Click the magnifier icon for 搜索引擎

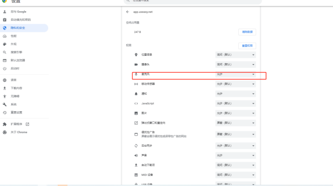tap(5, 52)
